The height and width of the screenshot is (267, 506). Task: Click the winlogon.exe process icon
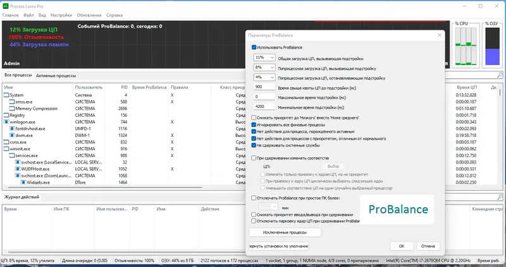pos(6,122)
